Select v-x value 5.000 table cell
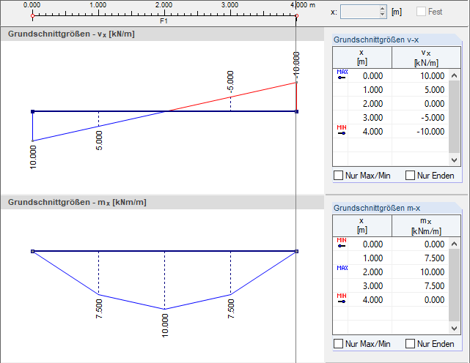Screen dimensions: 470x363 coord(420,89)
